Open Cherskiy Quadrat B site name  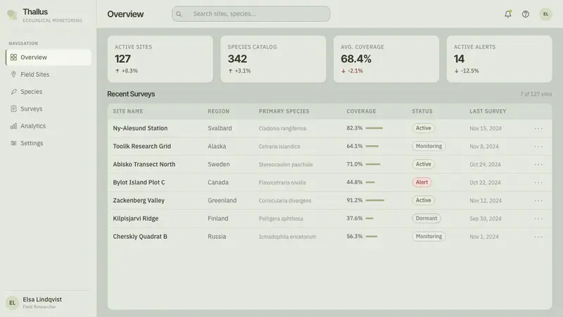pos(140,237)
